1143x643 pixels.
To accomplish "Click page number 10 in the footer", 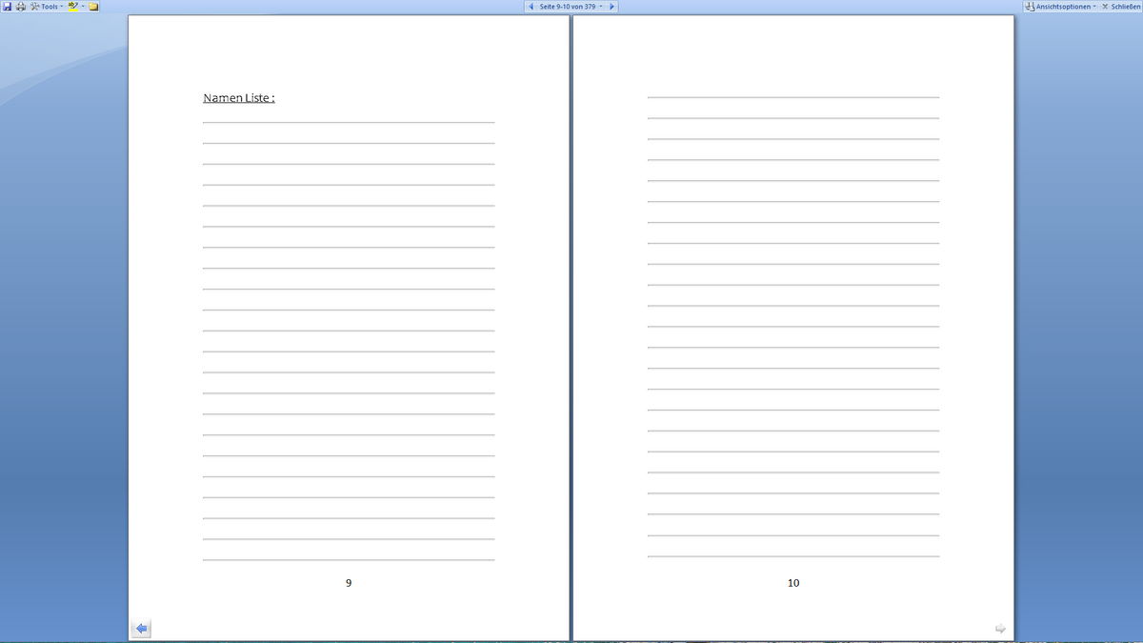I will pyautogui.click(x=793, y=582).
